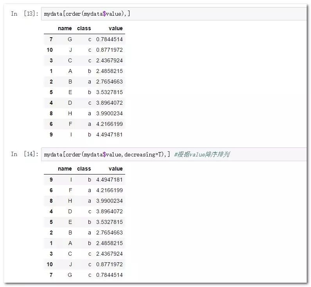Click row index 10 in first table
The image size is (311, 287).
pos(50,50)
